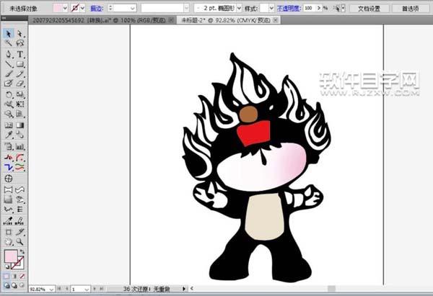Screen dimensions: 433x296
Task: Open the 描边 stroke panel link
Action: (97, 9)
